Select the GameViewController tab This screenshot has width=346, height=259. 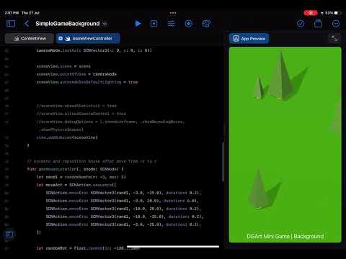(x=88, y=38)
